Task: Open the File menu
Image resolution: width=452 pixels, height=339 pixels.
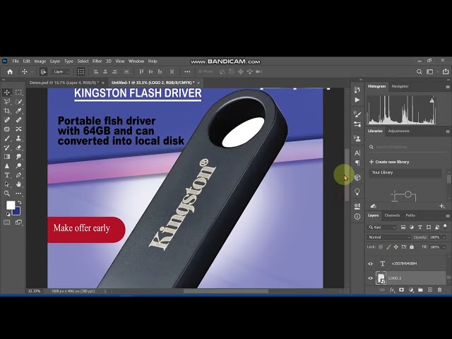Action: point(16,61)
